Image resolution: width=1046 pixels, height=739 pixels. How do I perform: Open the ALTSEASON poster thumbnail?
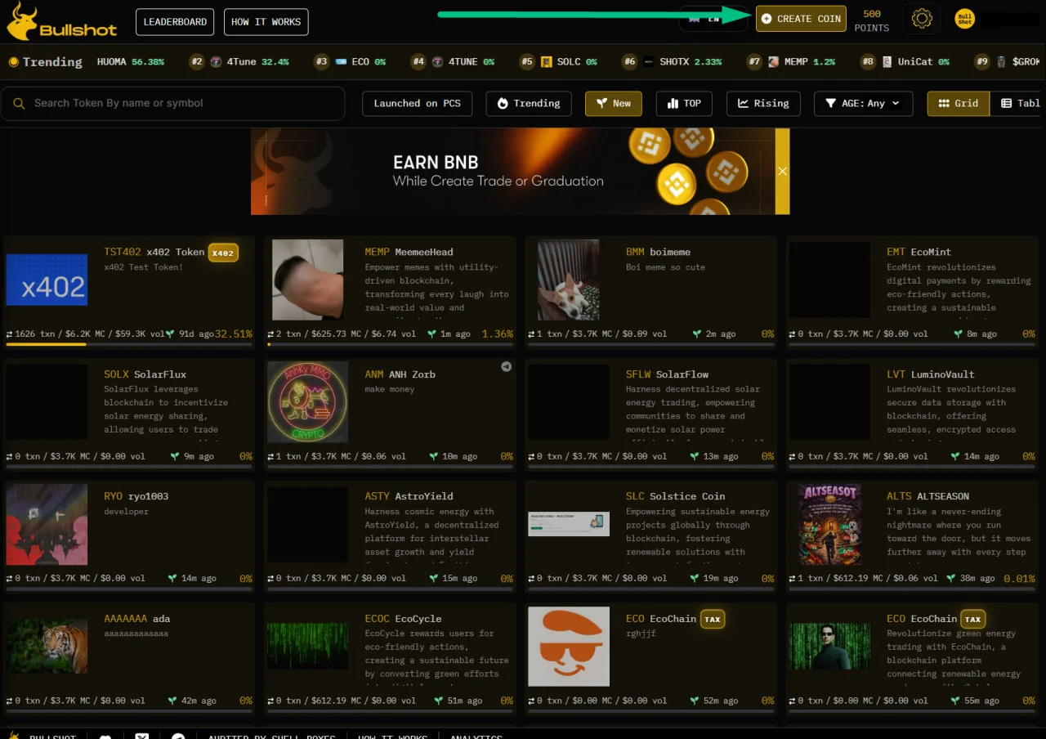point(829,524)
